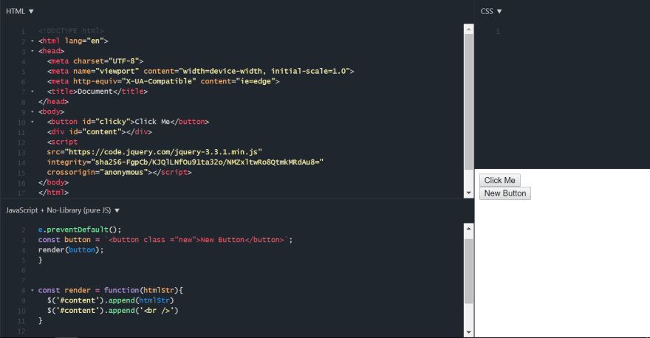Screen dimensions: 650x338
Task: Click the HTML panel vertical scrollbar thumb
Action: pyautogui.click(x=469, y=103)
